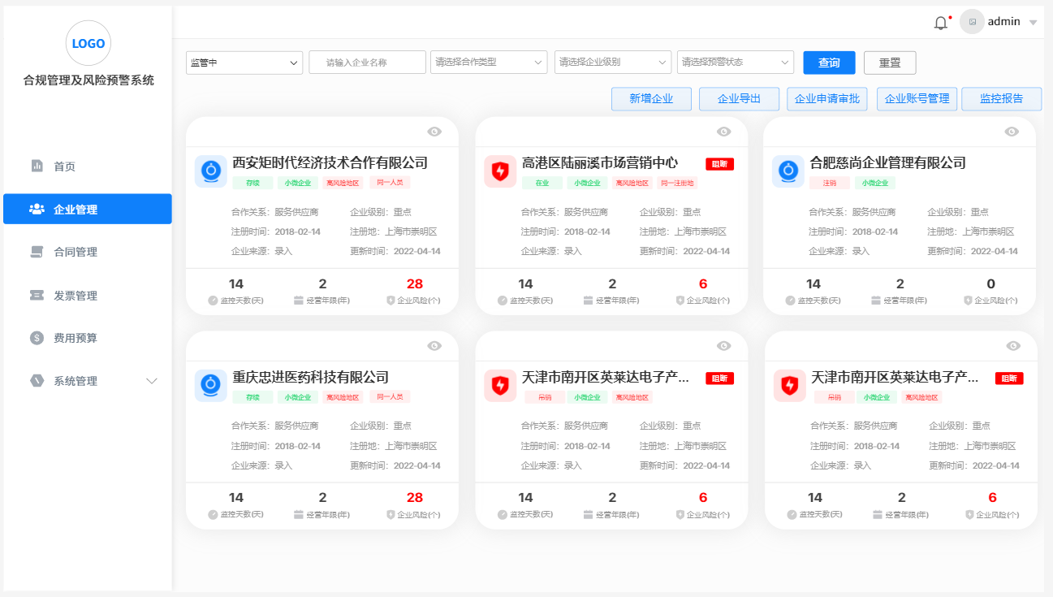Click red shield icon of 高港区陆丽溪 card
The height and width of the screenshot is (597, 1053).
(x=500, y=171)
